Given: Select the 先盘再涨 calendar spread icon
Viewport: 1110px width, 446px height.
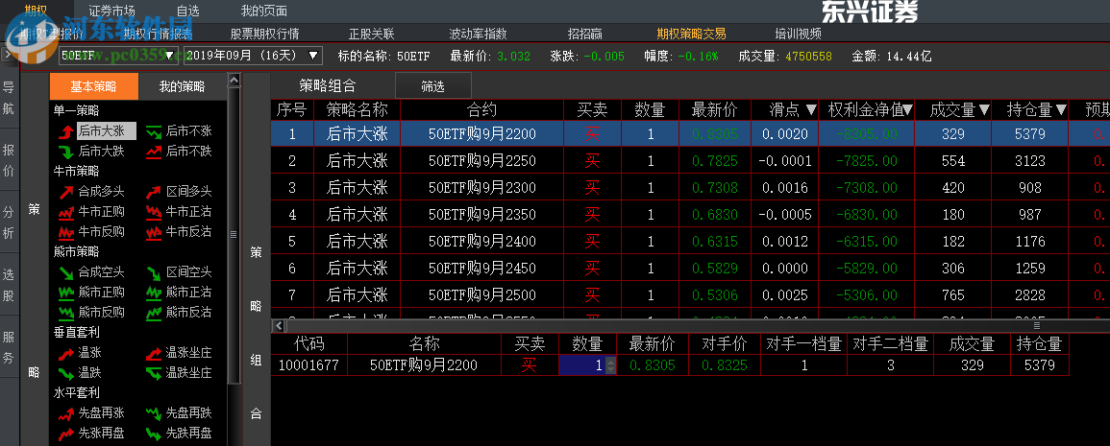Looking at the screenshot, I should 65,412.
